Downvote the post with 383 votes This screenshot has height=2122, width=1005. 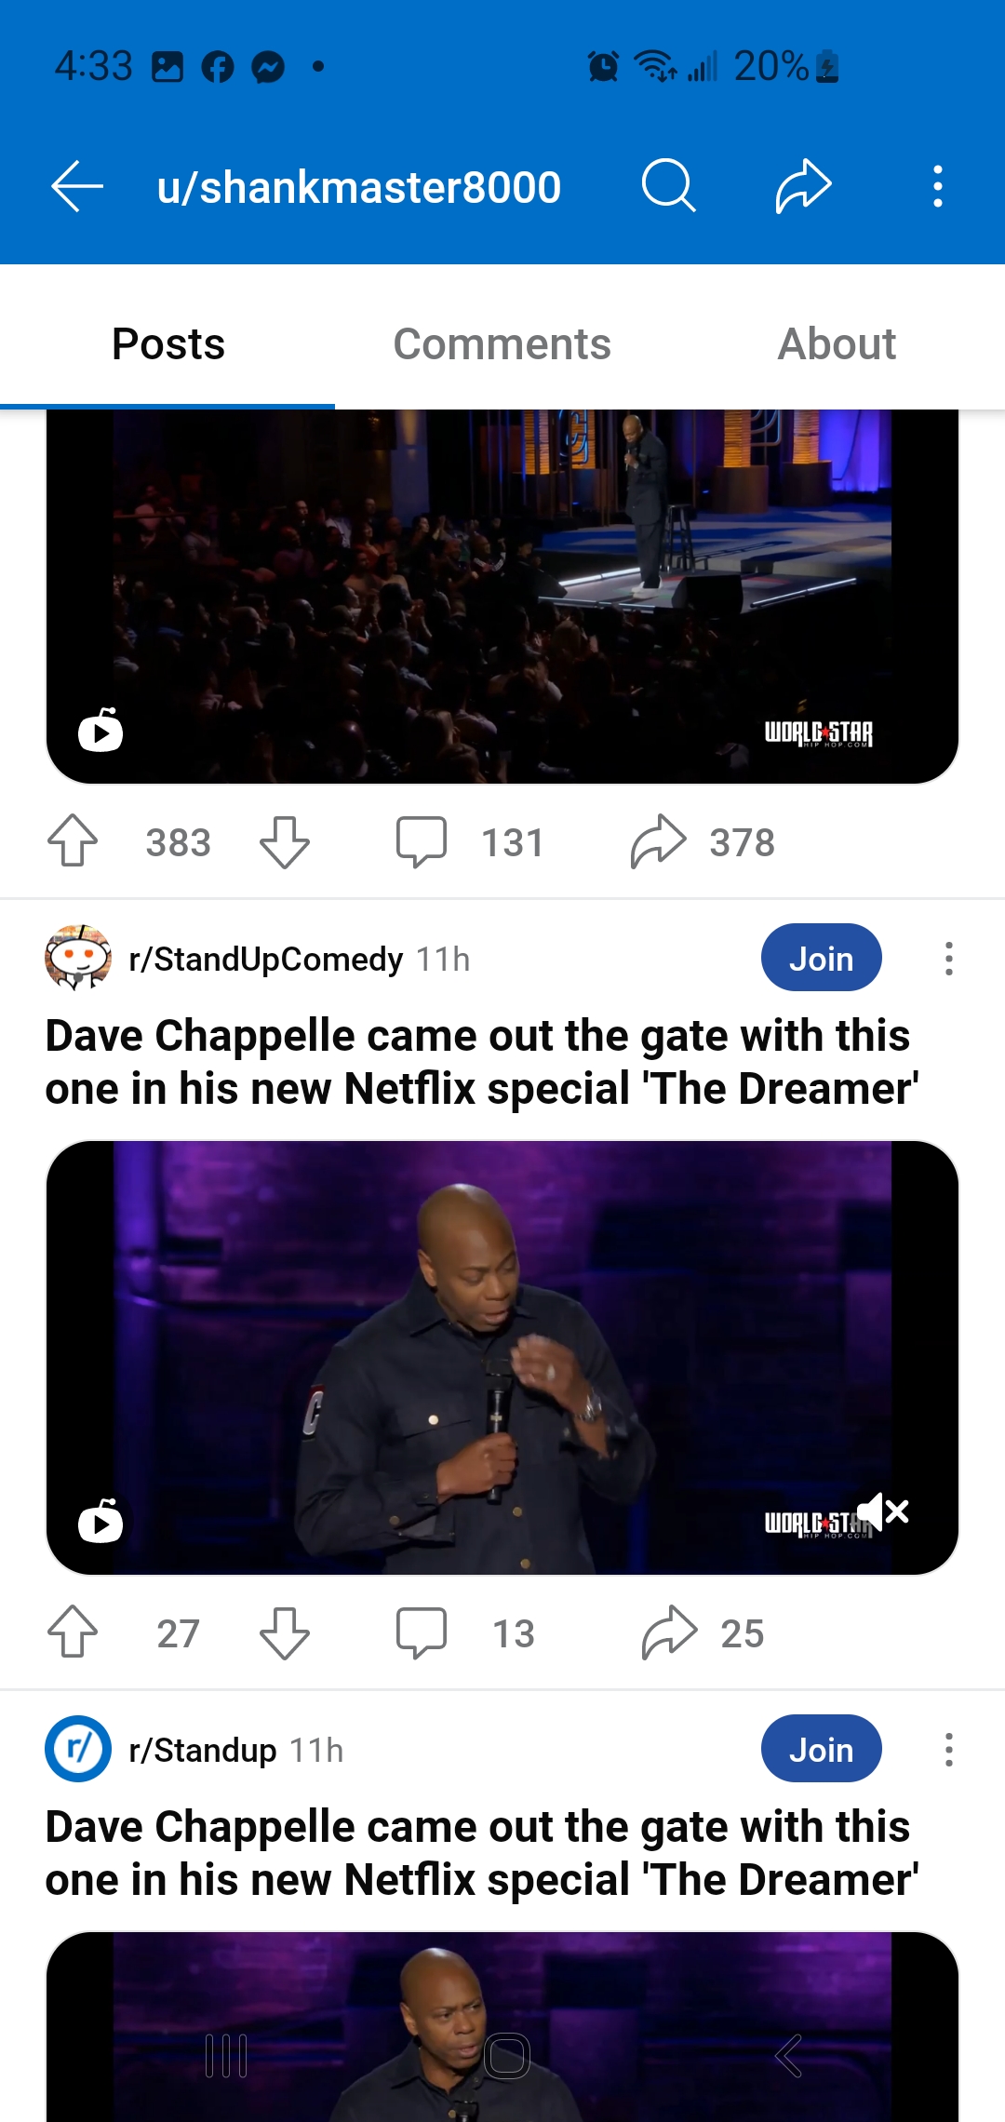click(x=285, y=841)
